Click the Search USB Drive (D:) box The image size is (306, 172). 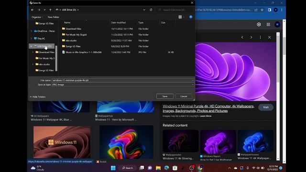tap(175, 10)
